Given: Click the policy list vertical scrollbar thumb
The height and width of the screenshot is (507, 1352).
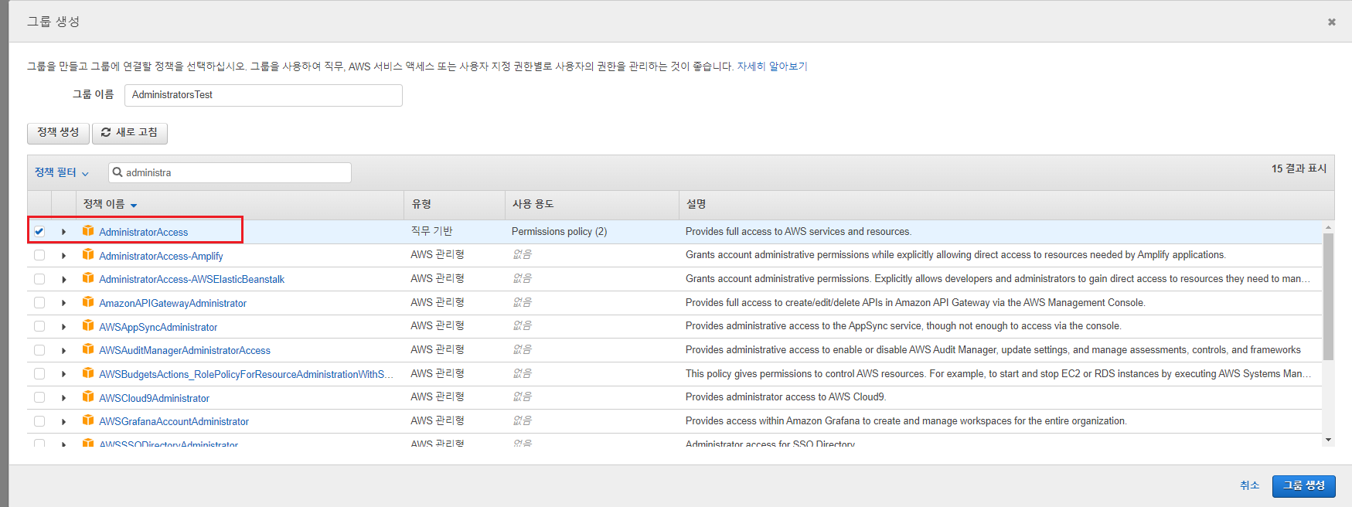Looking at the screenshot, I should coord(1328,296).
